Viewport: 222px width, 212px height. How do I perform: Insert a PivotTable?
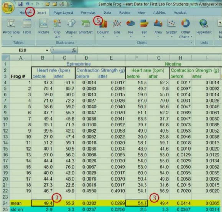tap(11, 28)
